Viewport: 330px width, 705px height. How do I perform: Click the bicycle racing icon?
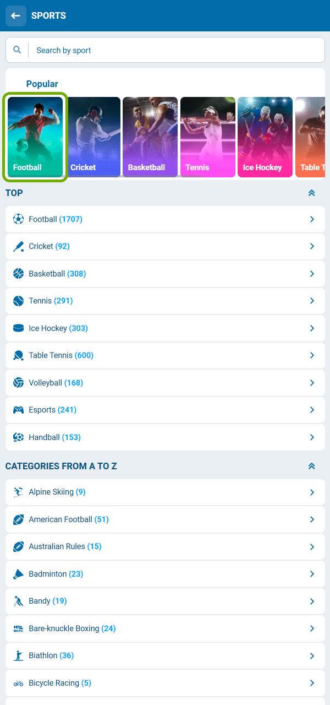pyautogui.click(x=19, y=683)
